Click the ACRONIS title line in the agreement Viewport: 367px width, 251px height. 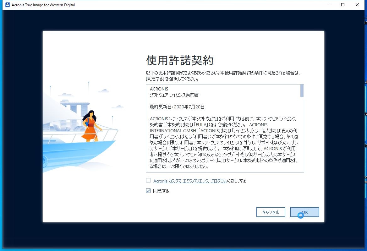159,89
